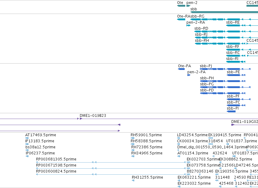Select the pen-2-PA protein label

(x=196, y=72)
